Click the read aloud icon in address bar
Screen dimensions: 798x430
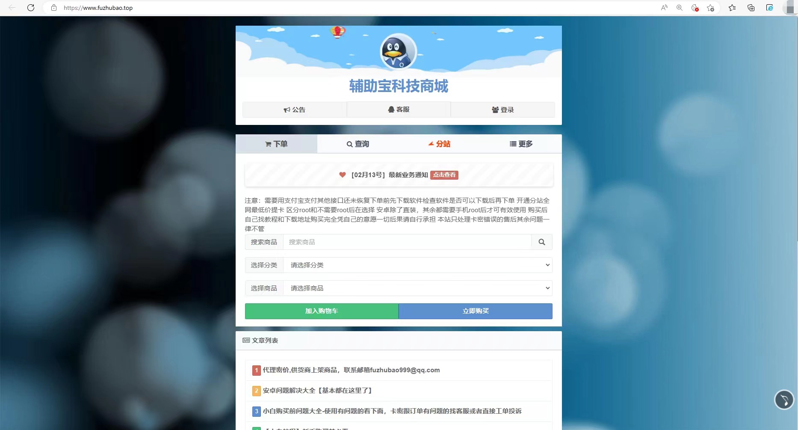point(664,8)
